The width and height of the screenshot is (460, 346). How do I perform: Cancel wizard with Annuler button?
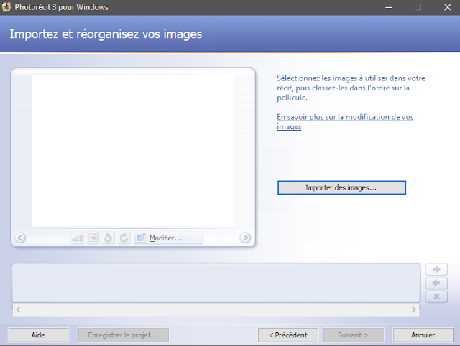423,335
